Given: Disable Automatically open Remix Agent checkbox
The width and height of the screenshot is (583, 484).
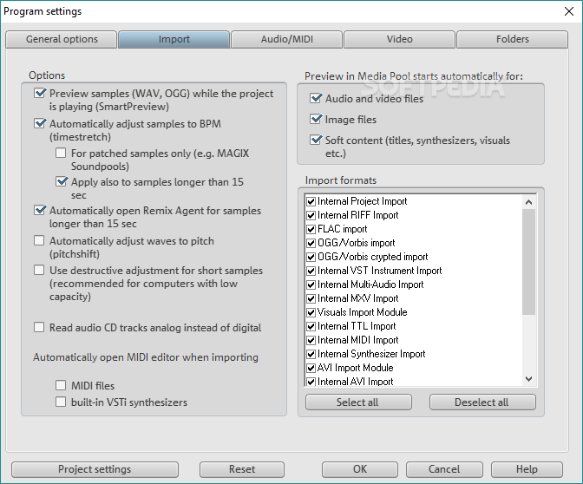Looking at the screenshot, I should [x=39, y=210].
